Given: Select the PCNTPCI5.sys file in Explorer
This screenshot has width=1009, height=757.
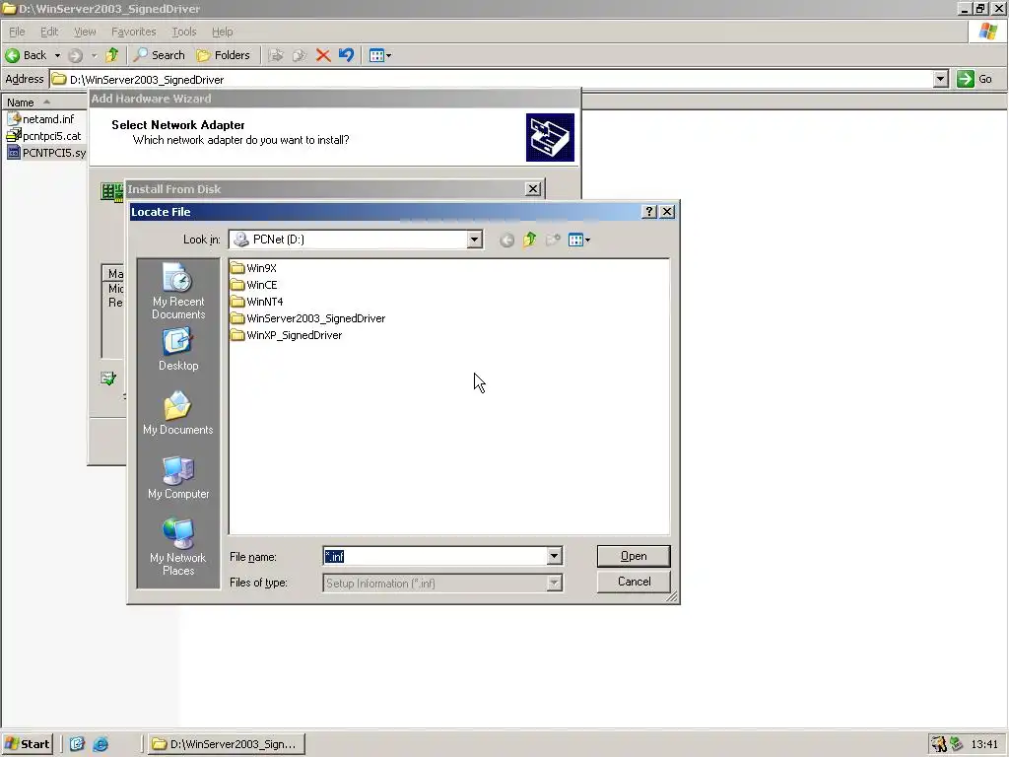Looking at the screenshot, I should (46, 153).
